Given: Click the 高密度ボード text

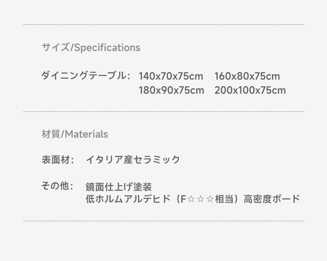Looking at the screenshot, I should [272, 199].
